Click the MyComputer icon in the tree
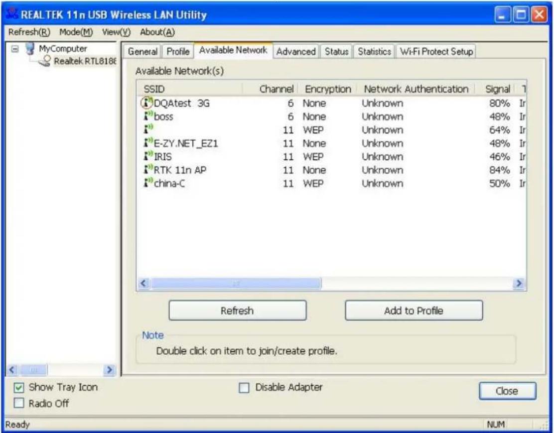 point(30,48)
